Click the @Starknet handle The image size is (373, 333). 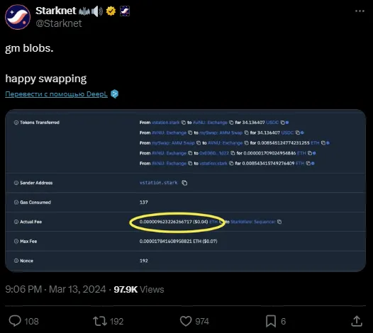[59, 23]
